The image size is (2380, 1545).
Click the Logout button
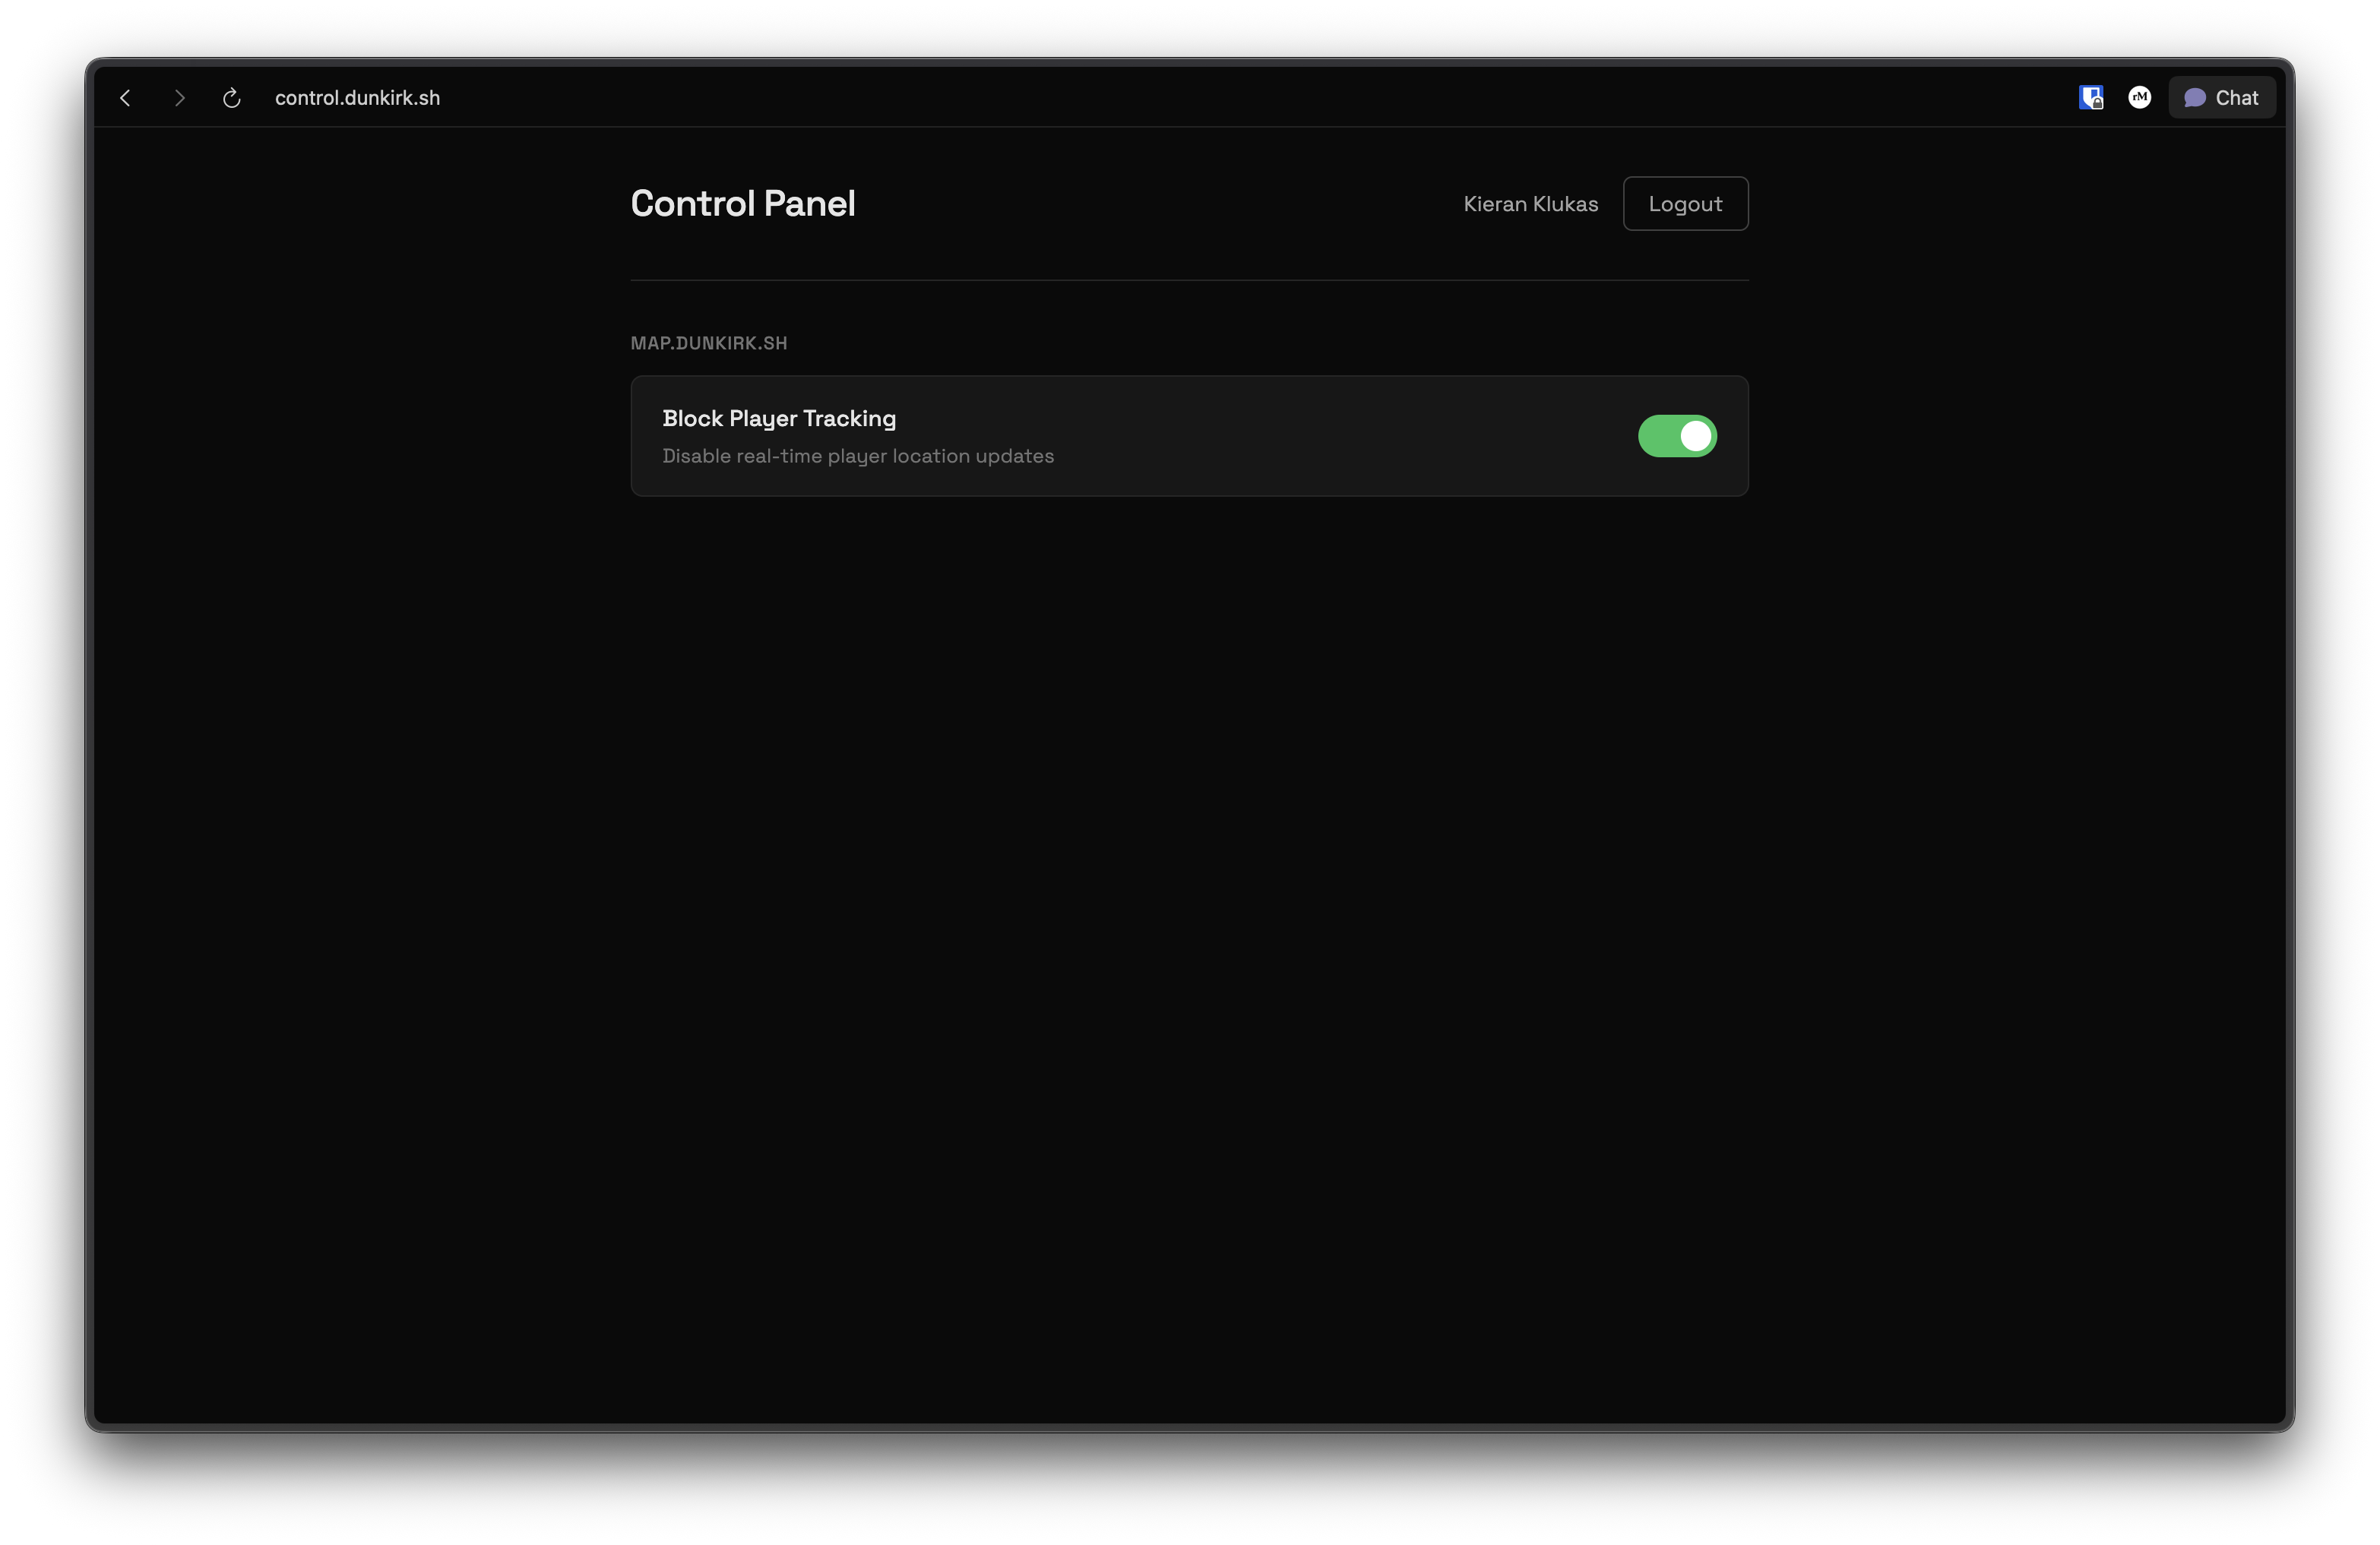point(1685,203)
